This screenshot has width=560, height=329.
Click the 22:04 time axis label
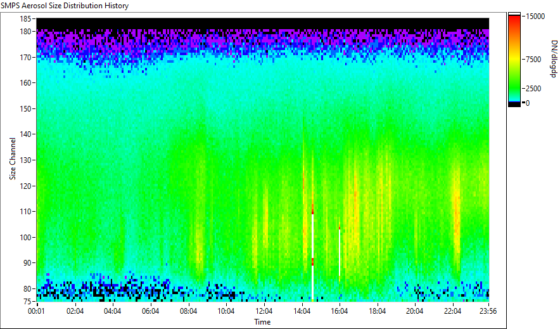click(452, 311)
